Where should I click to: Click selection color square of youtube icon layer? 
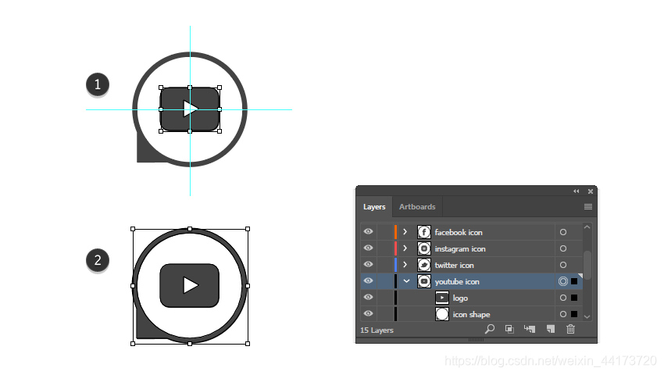pos(574,281)
